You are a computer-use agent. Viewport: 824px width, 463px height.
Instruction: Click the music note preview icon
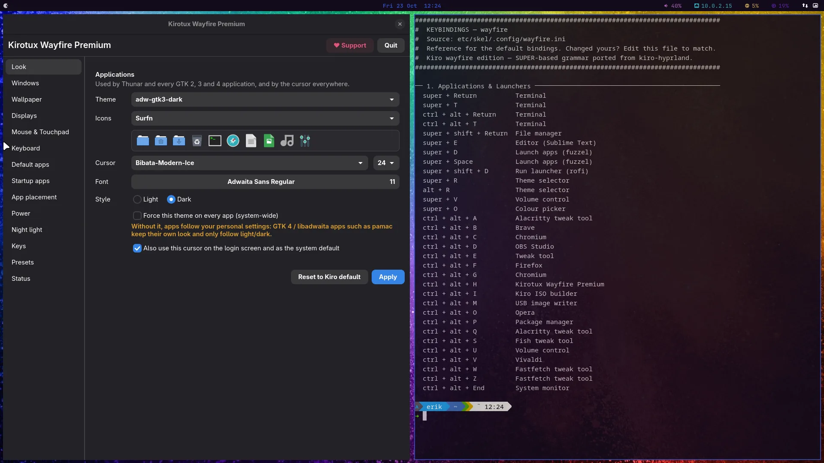point(287,141)
